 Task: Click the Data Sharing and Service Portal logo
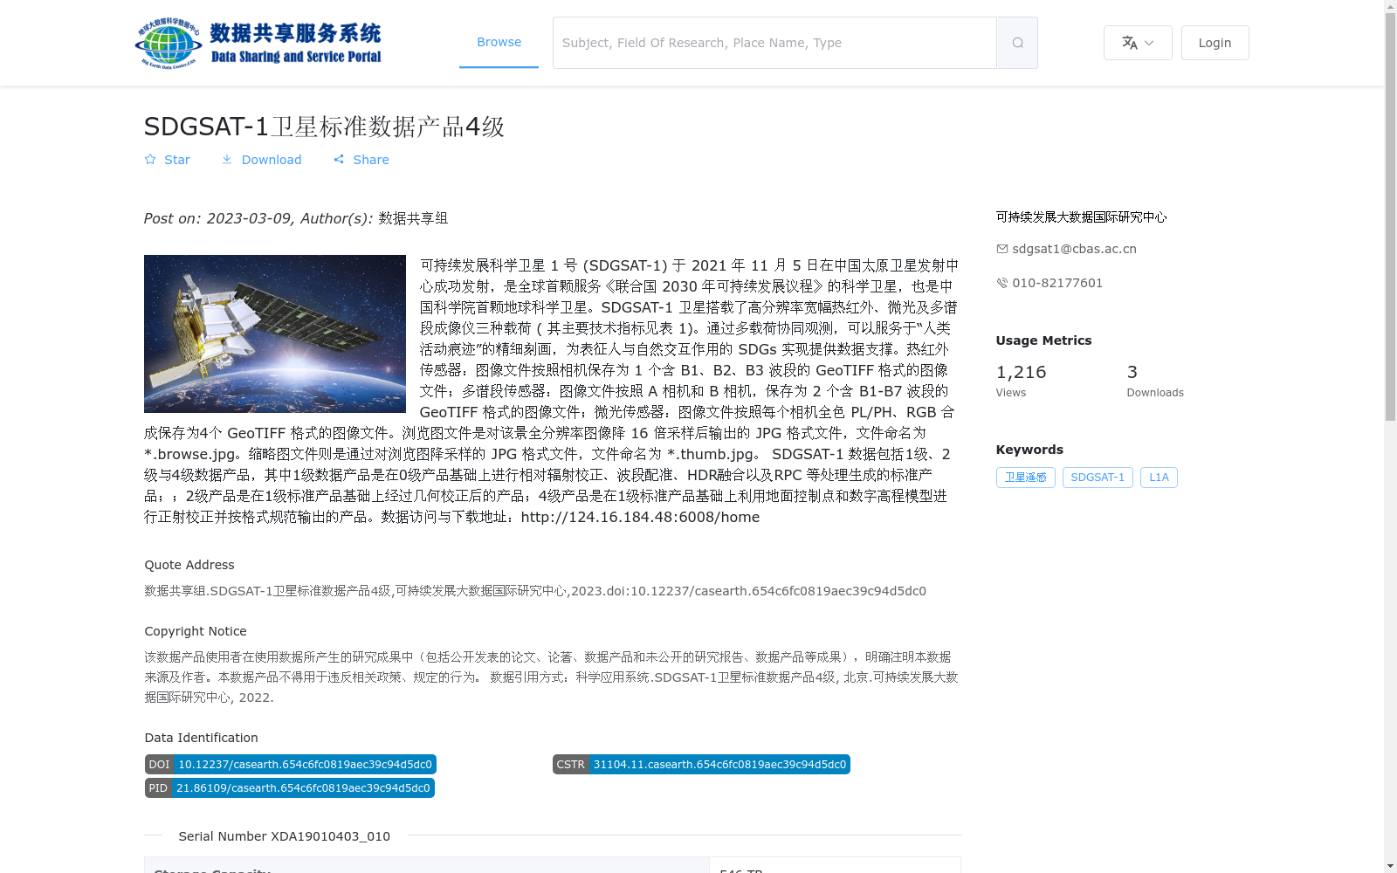coord(258,43)
